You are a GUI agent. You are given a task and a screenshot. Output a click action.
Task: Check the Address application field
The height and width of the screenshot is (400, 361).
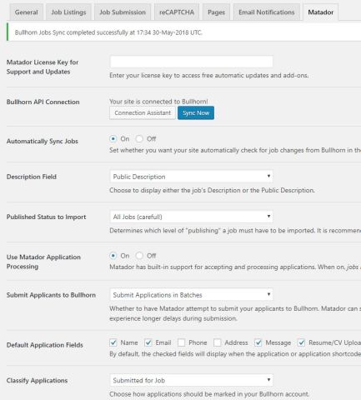point(218,342)
